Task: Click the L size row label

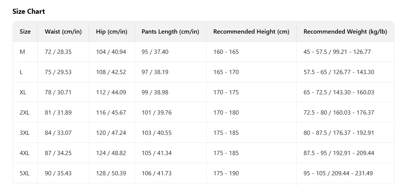Action: 21,72
